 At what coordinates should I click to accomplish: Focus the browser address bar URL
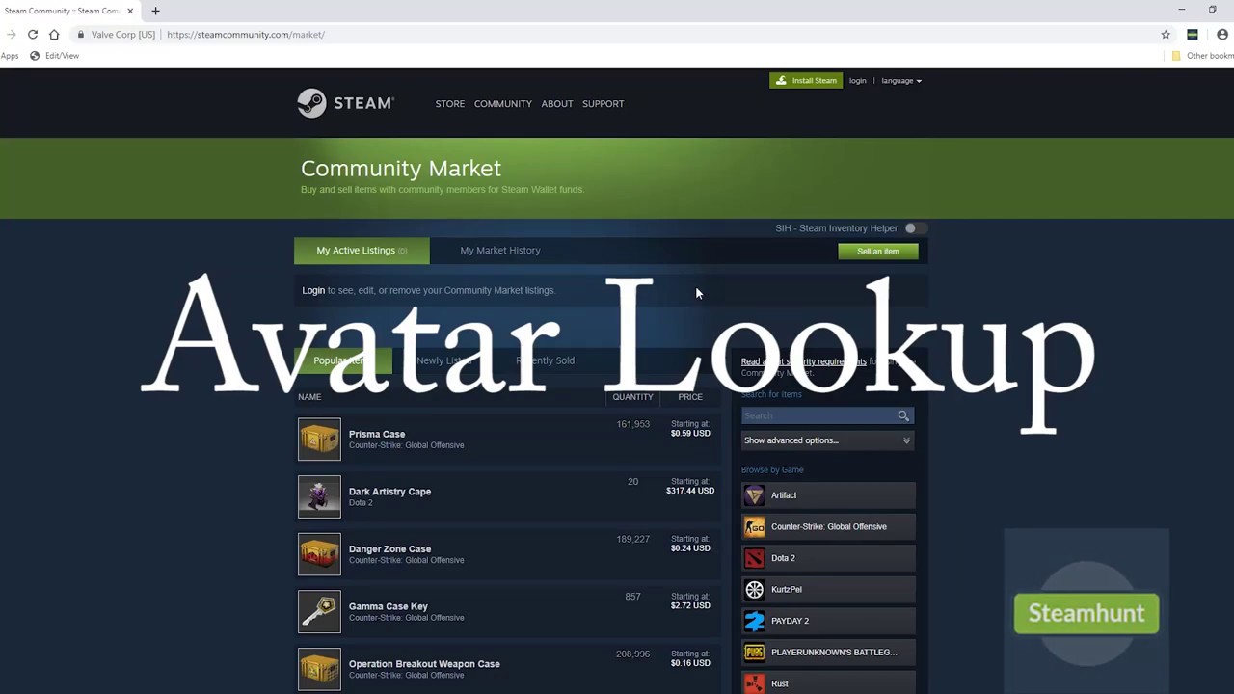click(x=246, y=35)
